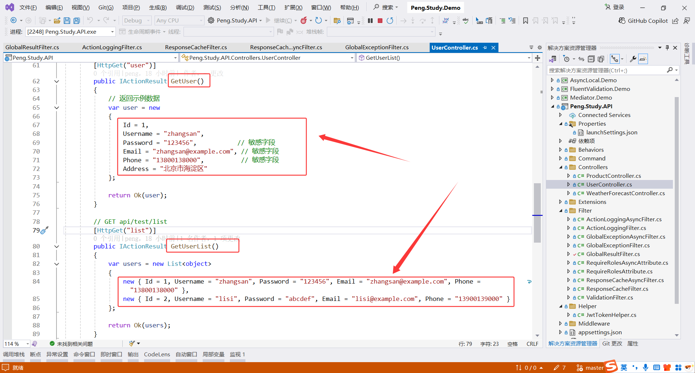Image resolution: width=695 pixels, height=373 pixels.
Task: Click the abc spell checker icon
Action: tap(466, 21)
